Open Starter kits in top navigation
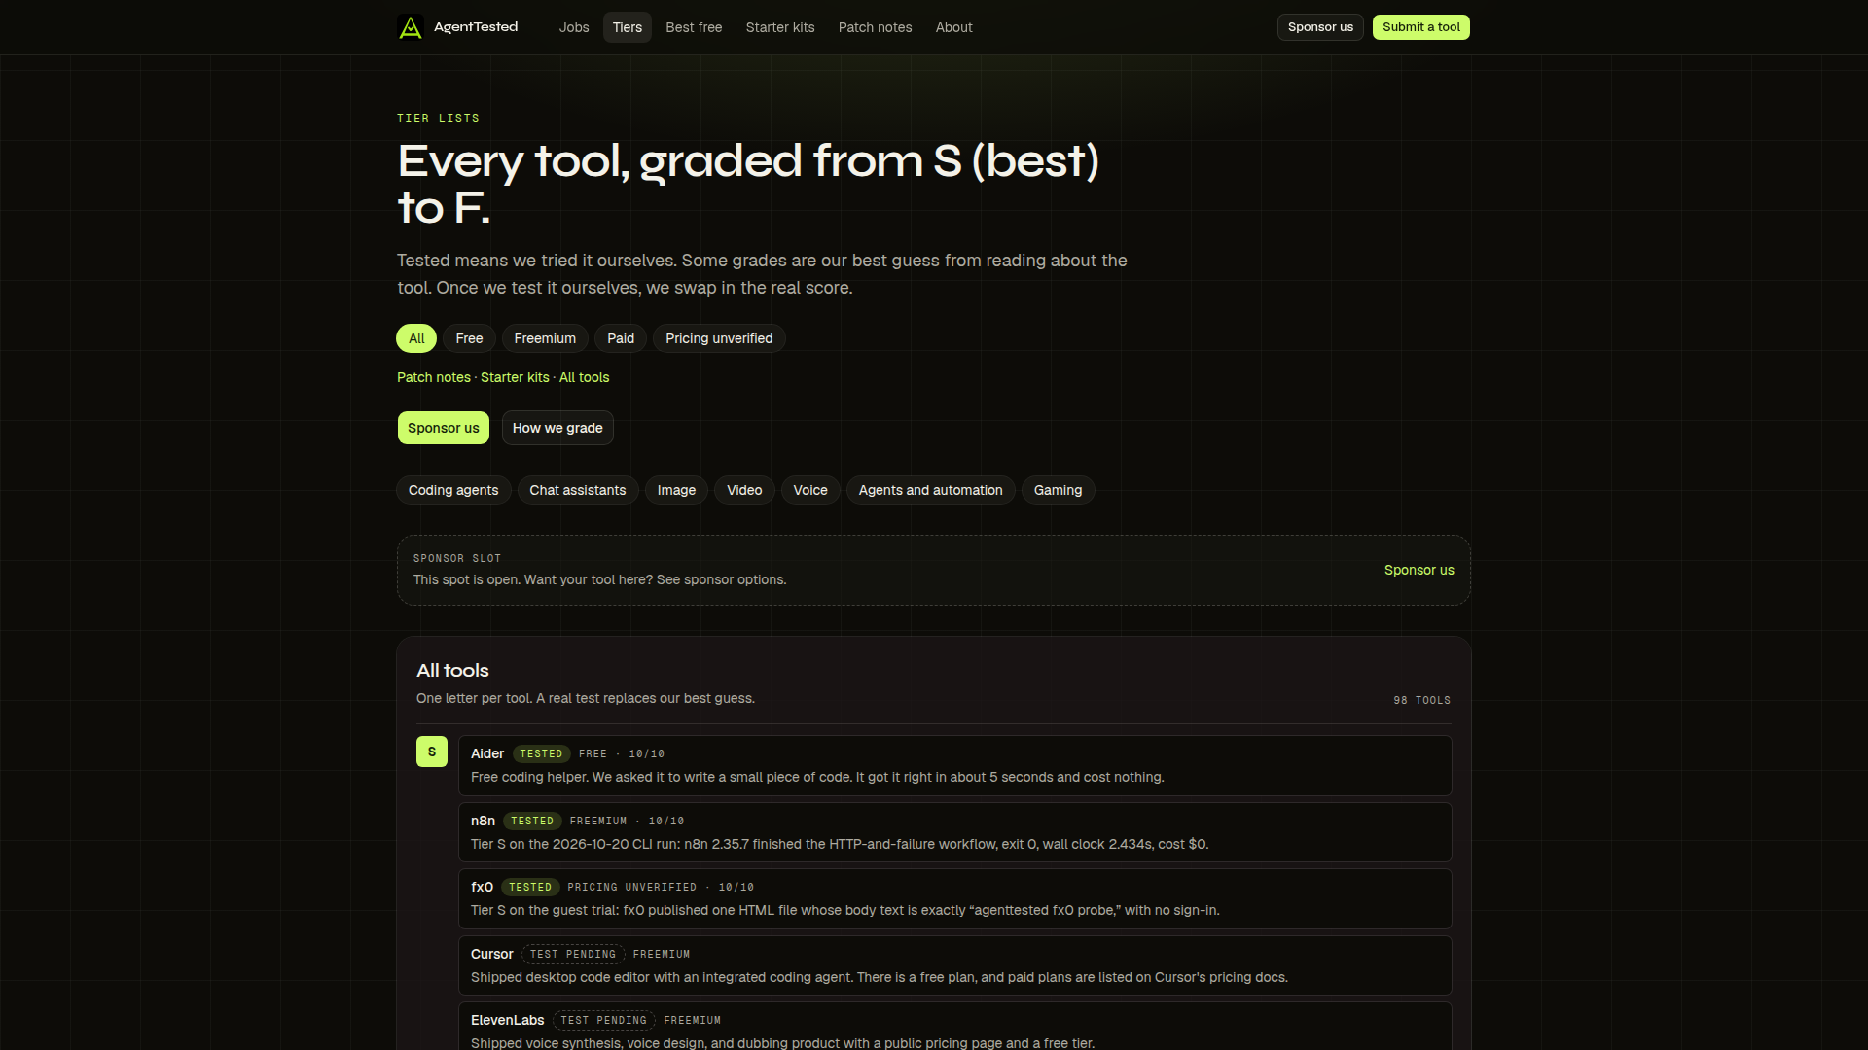 pyautogui.click(x=780, y=27)
